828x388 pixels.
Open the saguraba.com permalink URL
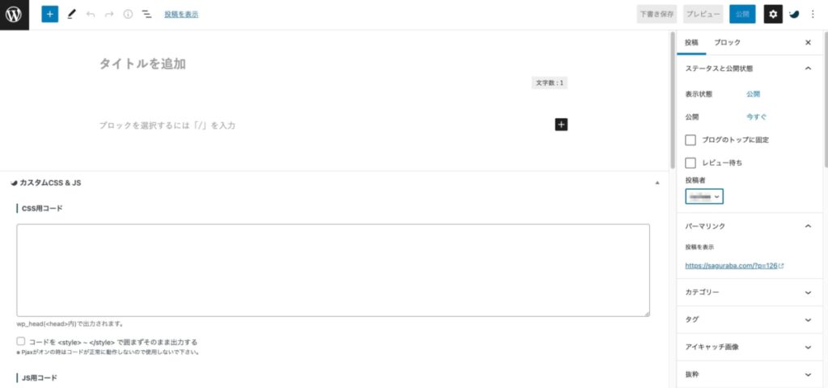pos(731,266)
